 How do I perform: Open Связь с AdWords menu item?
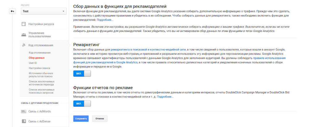point(39,112)
